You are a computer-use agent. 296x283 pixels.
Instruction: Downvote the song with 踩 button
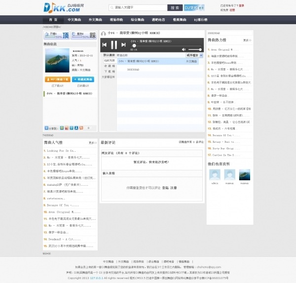tap(92, 36)
